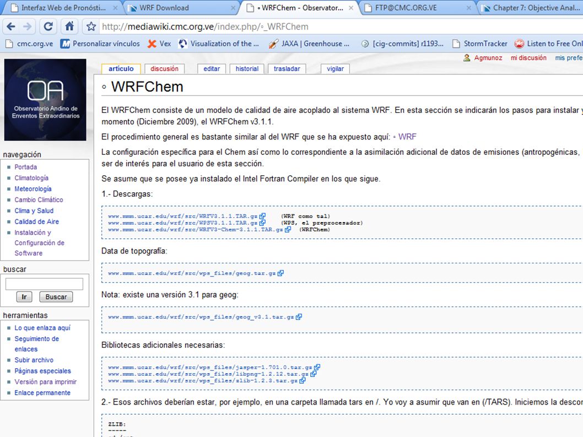Click the browser forward arrow

[x=28, y=26]
